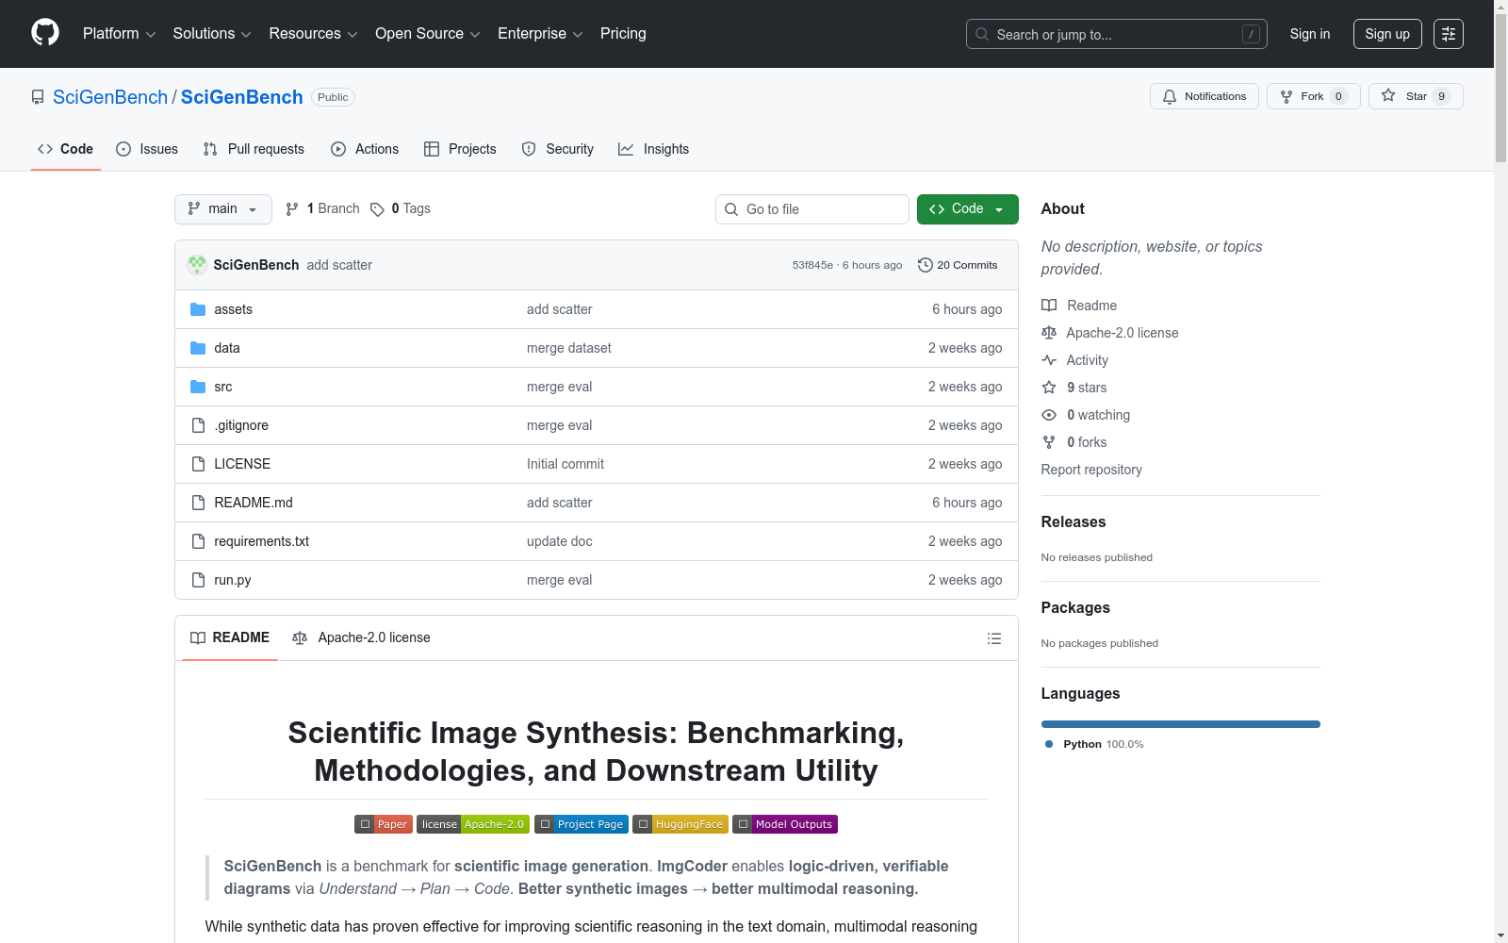Switch to the Security tab
This screenshot has height=943, width=1508.
tap(558, 149)
